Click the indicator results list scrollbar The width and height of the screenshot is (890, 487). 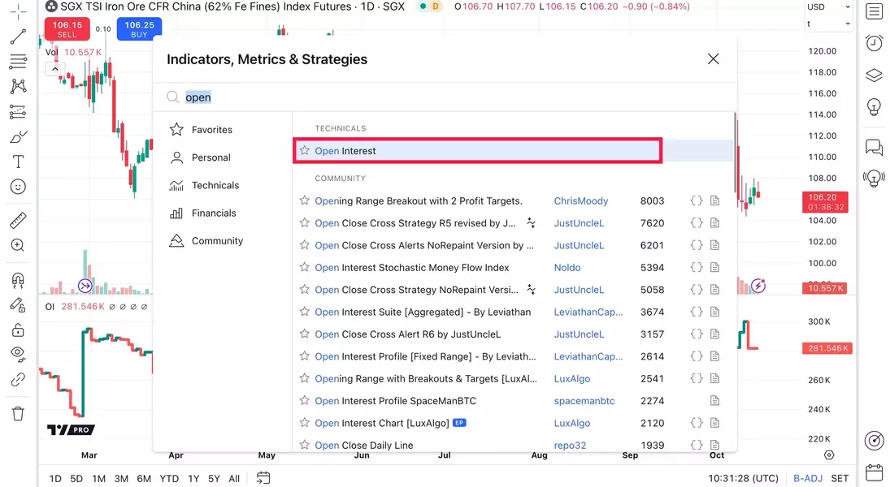point(735,153)
